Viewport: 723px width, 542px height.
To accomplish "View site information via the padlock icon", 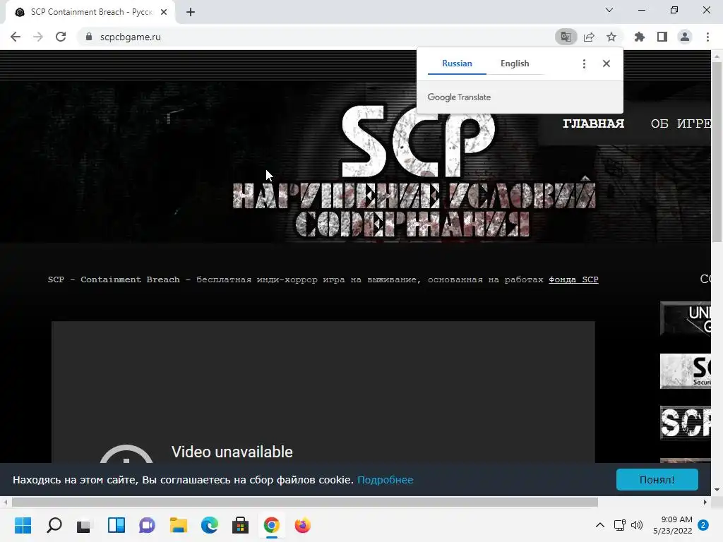I will coord(89,37).
